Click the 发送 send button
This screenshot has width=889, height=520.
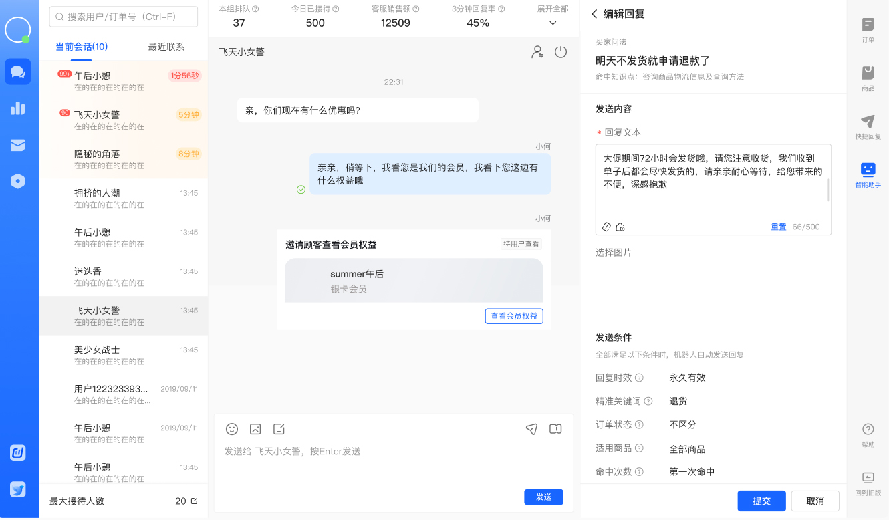coord(543,497)
